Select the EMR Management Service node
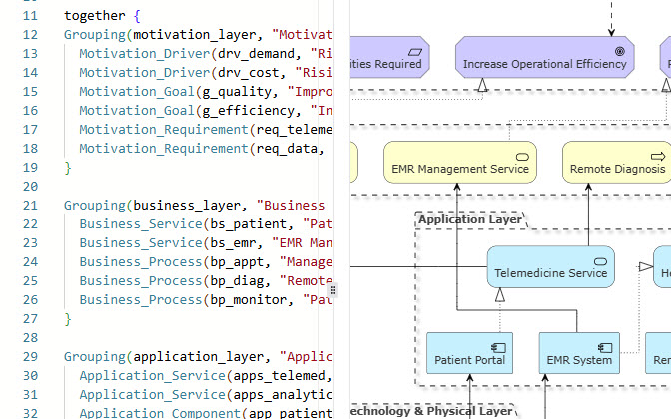Image resolution: width=671 pixels, height=419 pixels. pos(460,162)
